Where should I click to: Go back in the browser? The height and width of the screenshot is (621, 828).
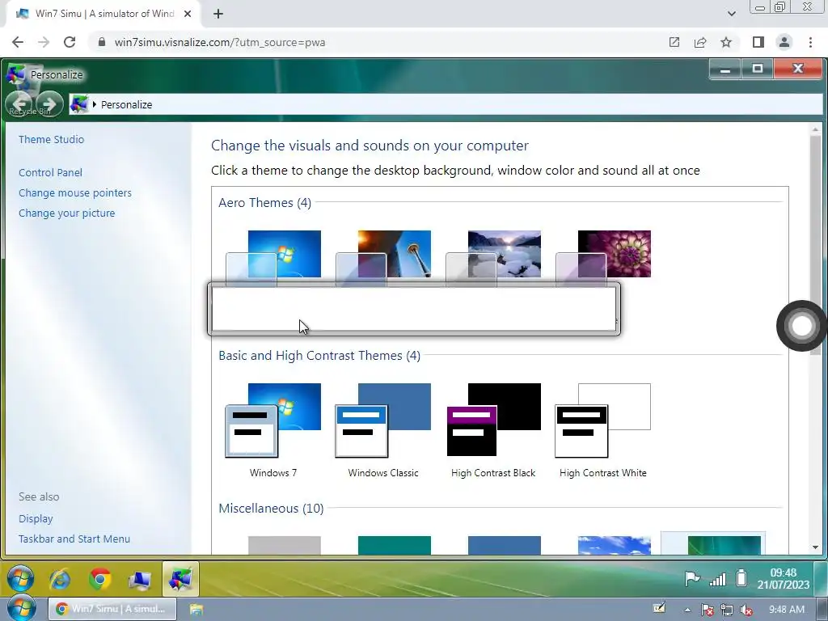18,42
